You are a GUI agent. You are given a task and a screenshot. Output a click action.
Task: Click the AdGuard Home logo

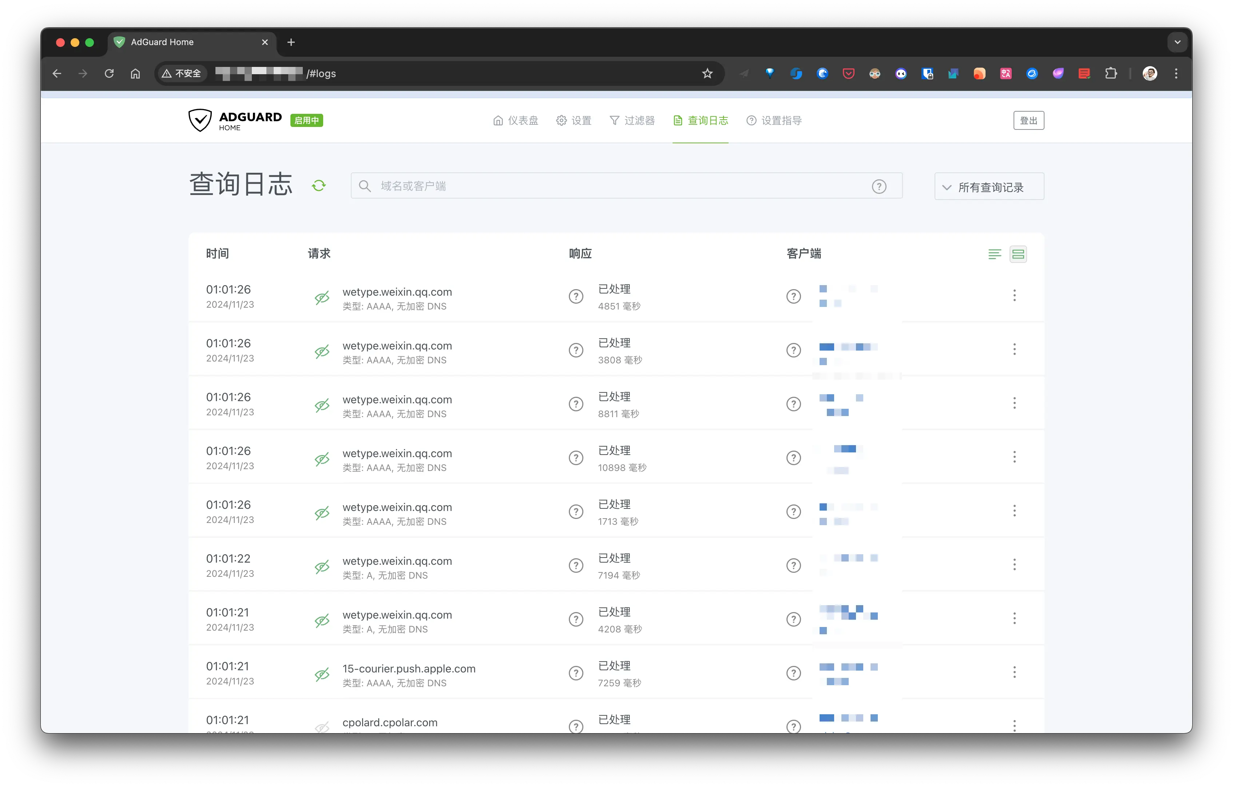point(235,121)
